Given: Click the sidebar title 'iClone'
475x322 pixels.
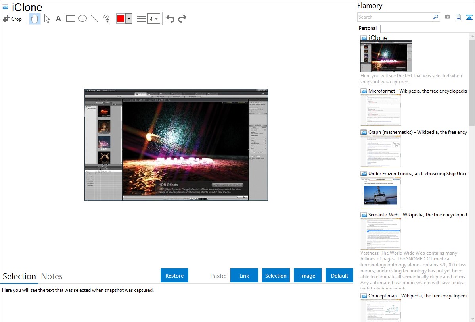Looking at the screenshot, I should [378, 38].
